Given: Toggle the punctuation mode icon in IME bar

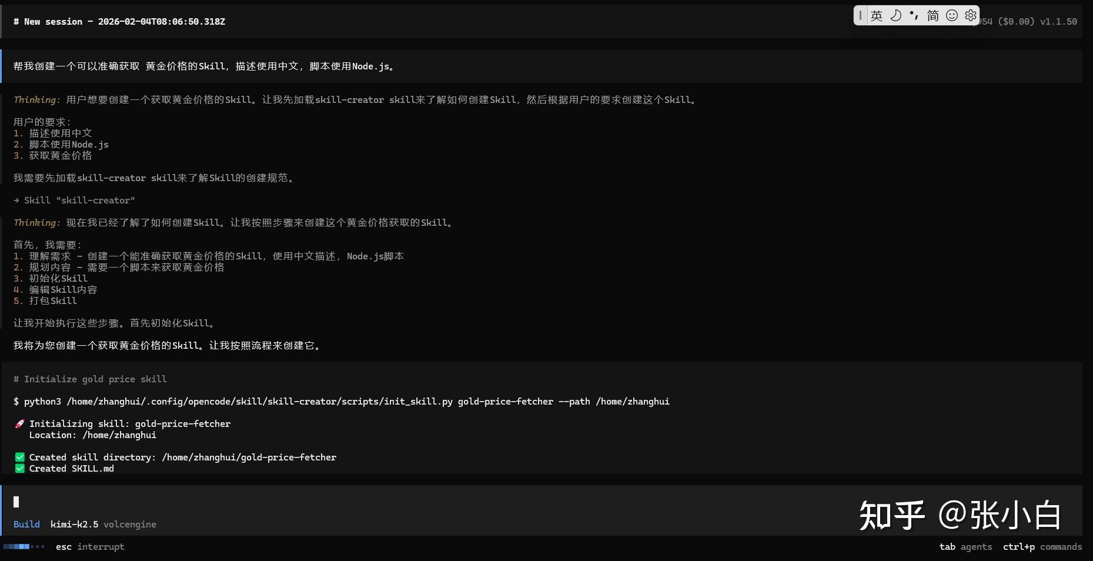Looking at the screenshot, I should pyautogui.click(x=914, y=16).
